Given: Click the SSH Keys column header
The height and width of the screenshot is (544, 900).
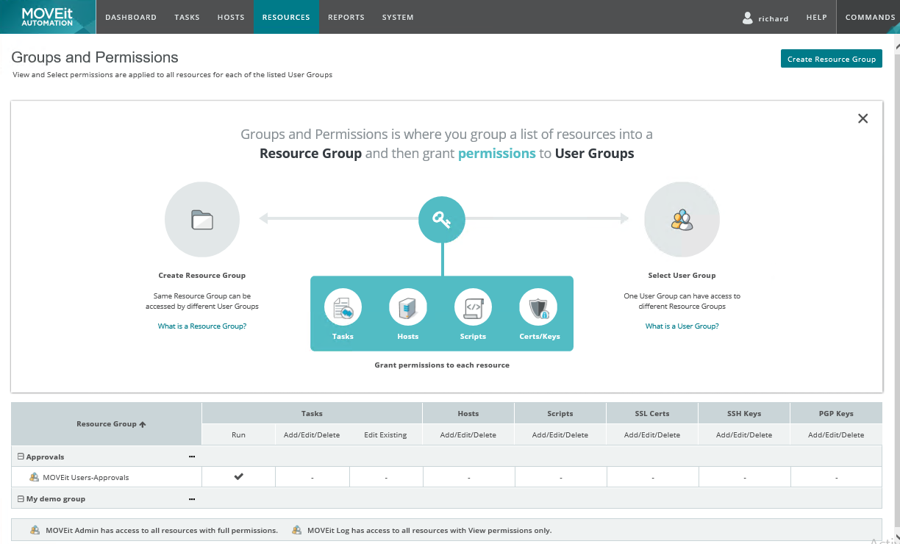Looking at the screenshot, I should click(744, 413).
